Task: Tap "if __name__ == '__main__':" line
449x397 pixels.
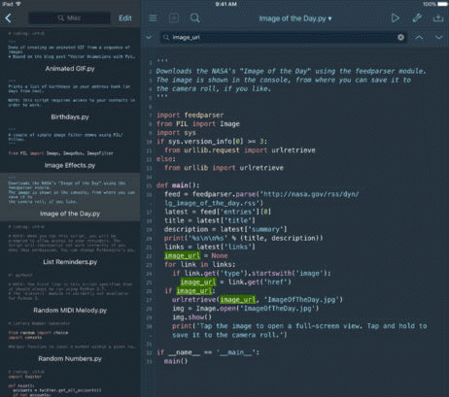Action: [208, 352]
